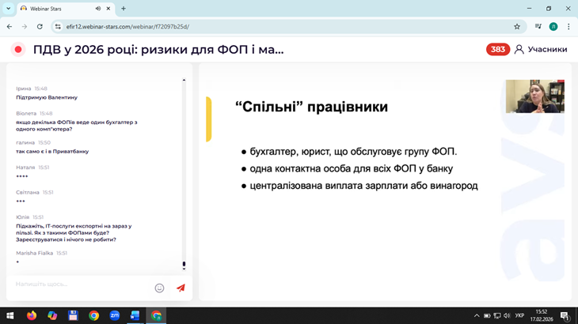Click the participants person icon
Image resolution: width=578 pixels, height=324 pixels.
tap(519, 49)
